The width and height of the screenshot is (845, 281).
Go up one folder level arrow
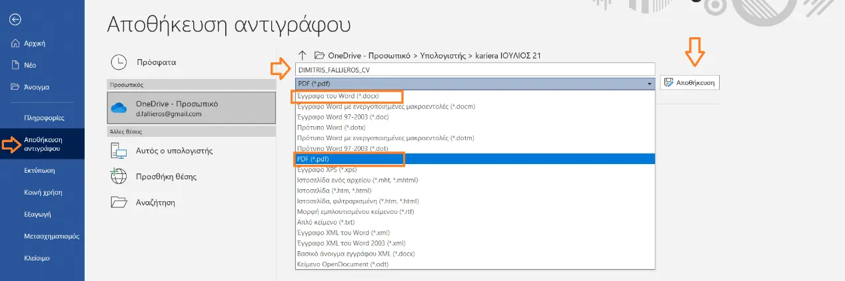tap(302, 55)
